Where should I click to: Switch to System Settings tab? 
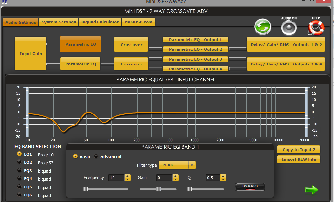click(x=59, y=22)
